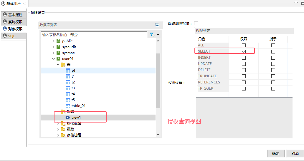Click the 取消 button
This screenshot has width=304, height=161.
point(295,153)
